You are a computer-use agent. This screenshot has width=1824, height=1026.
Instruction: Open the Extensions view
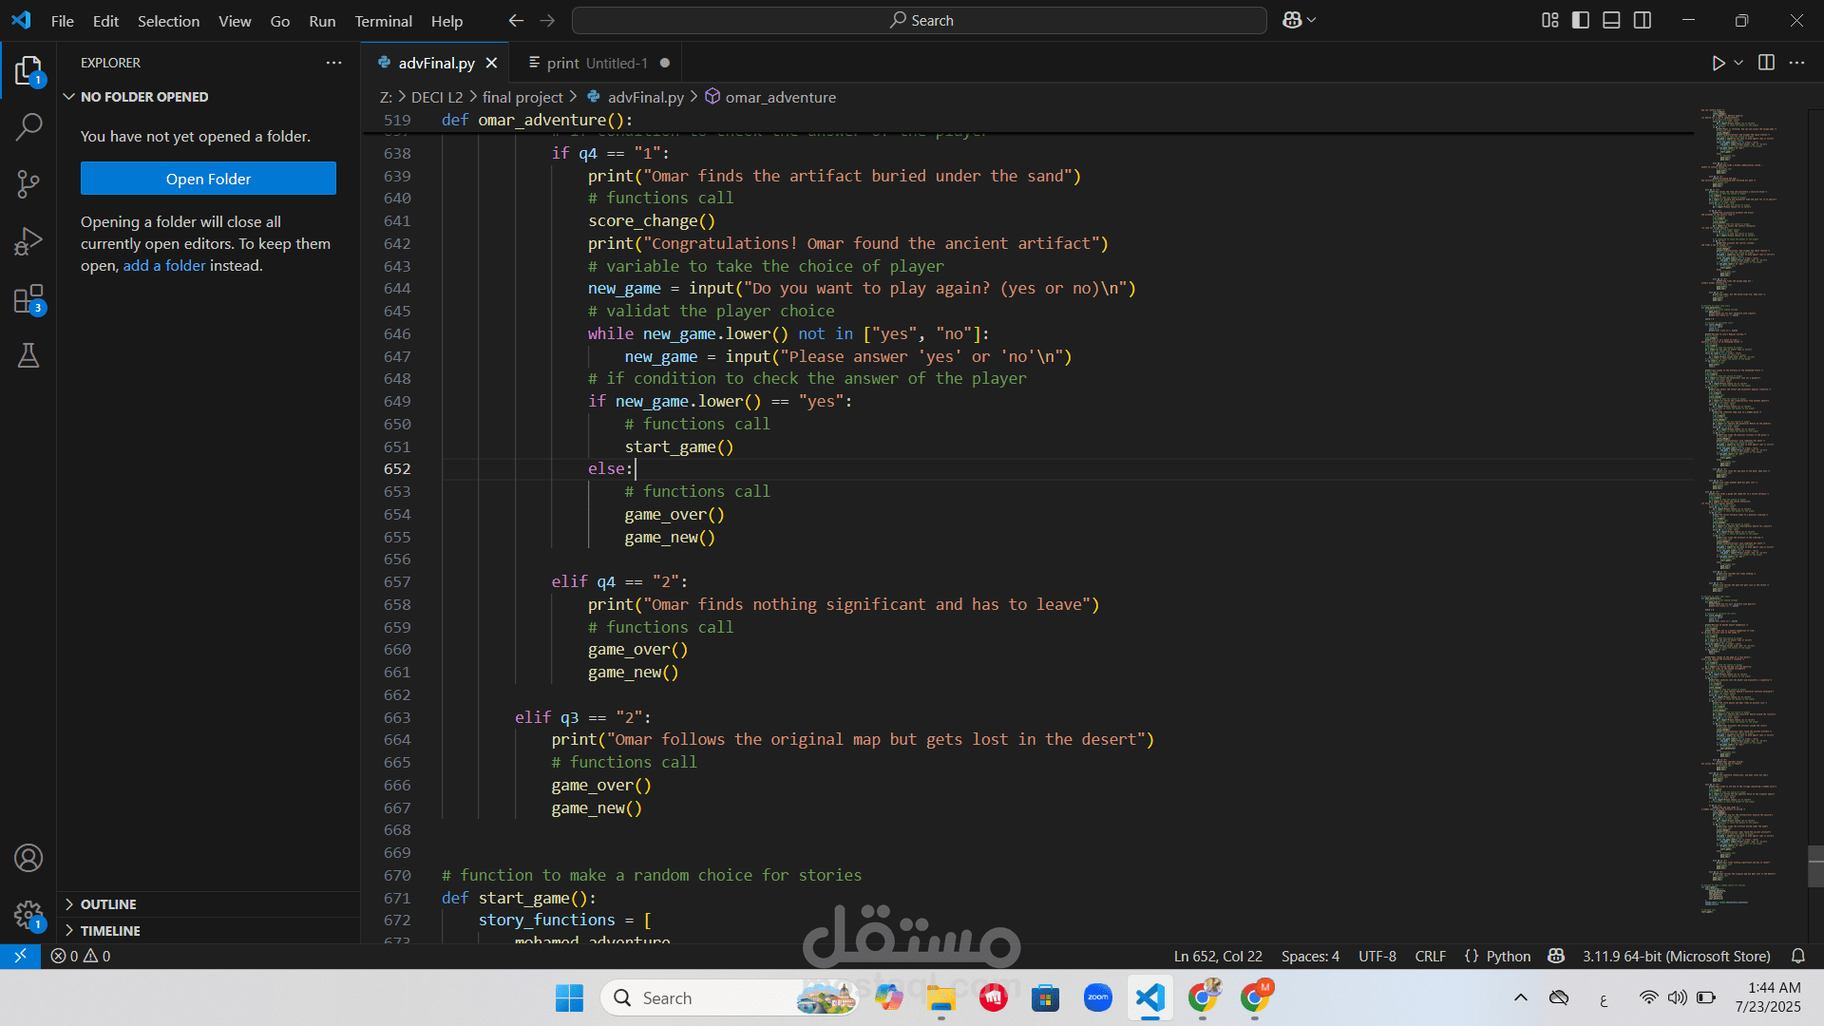(28, 299)
